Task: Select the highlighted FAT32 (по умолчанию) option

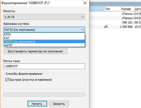Action: pos(44,42)
